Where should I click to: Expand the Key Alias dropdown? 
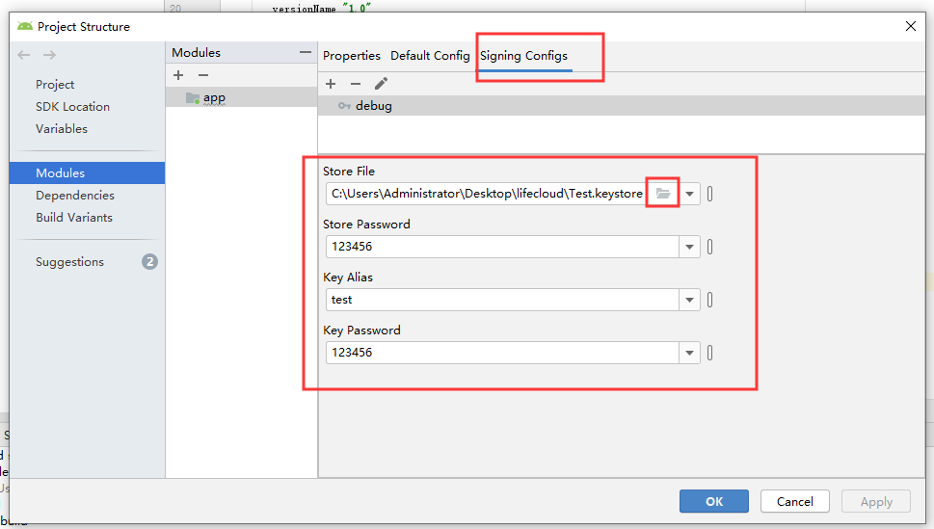689,300
